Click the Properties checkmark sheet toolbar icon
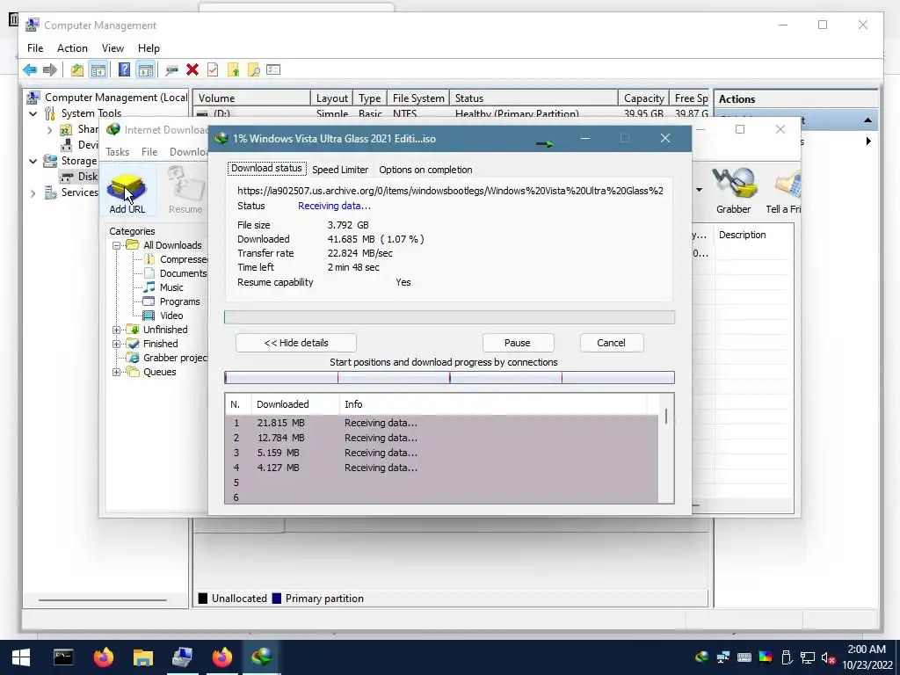 pos(213,70)
